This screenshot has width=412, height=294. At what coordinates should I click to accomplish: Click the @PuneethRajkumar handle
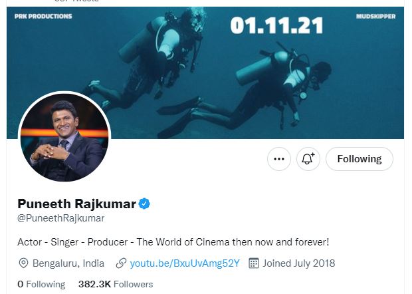point(61,218)
